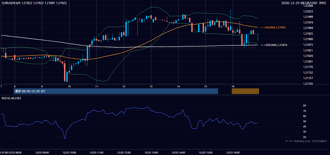Screen dimensions: 330x155
Task: Click the RSI 80 level label
Action: click(x=305, y=106)
